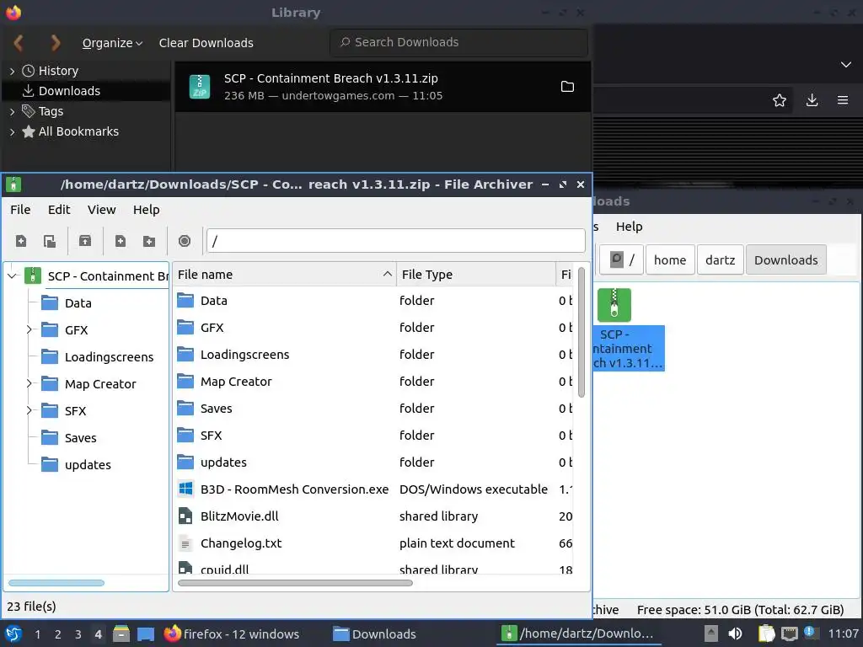
Task: Select the SCP zip archive in Downloads folder
Action: point(627,329)
